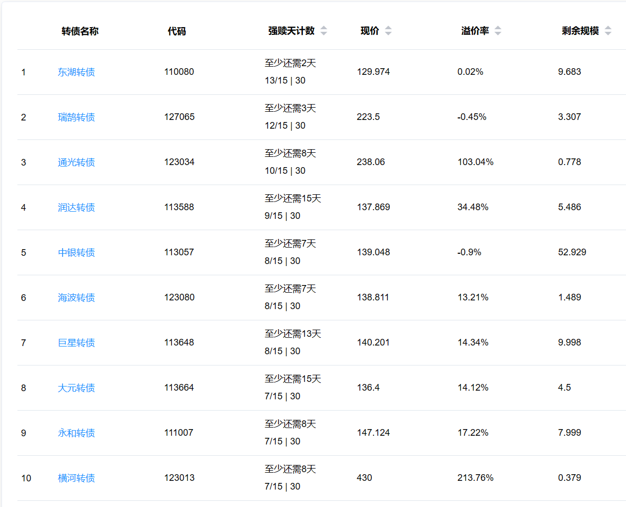
Task: Click the 213.76% premium rate cell
Action: [475, 478]
